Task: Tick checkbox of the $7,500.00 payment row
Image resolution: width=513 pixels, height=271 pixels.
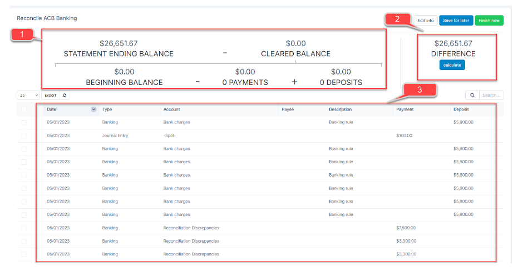Action: point(24,228)
